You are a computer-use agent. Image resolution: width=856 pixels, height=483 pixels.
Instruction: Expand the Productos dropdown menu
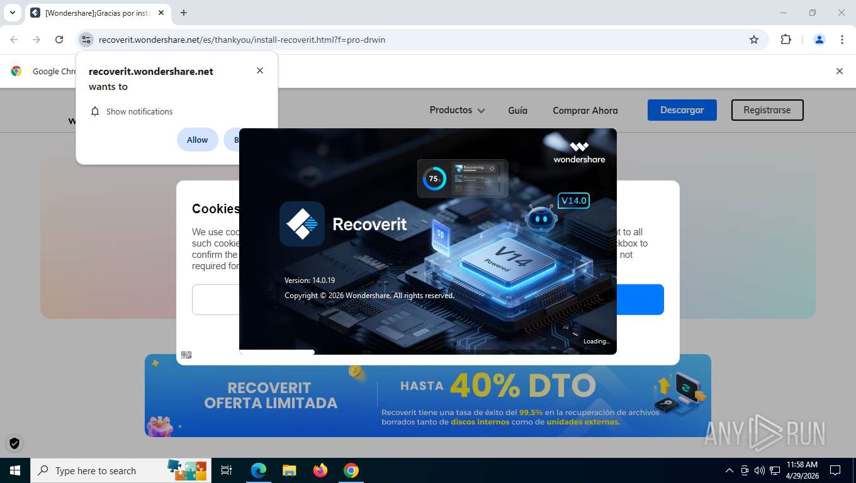tap(457, 110)
